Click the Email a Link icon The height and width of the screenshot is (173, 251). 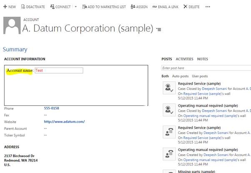(155, 7)
